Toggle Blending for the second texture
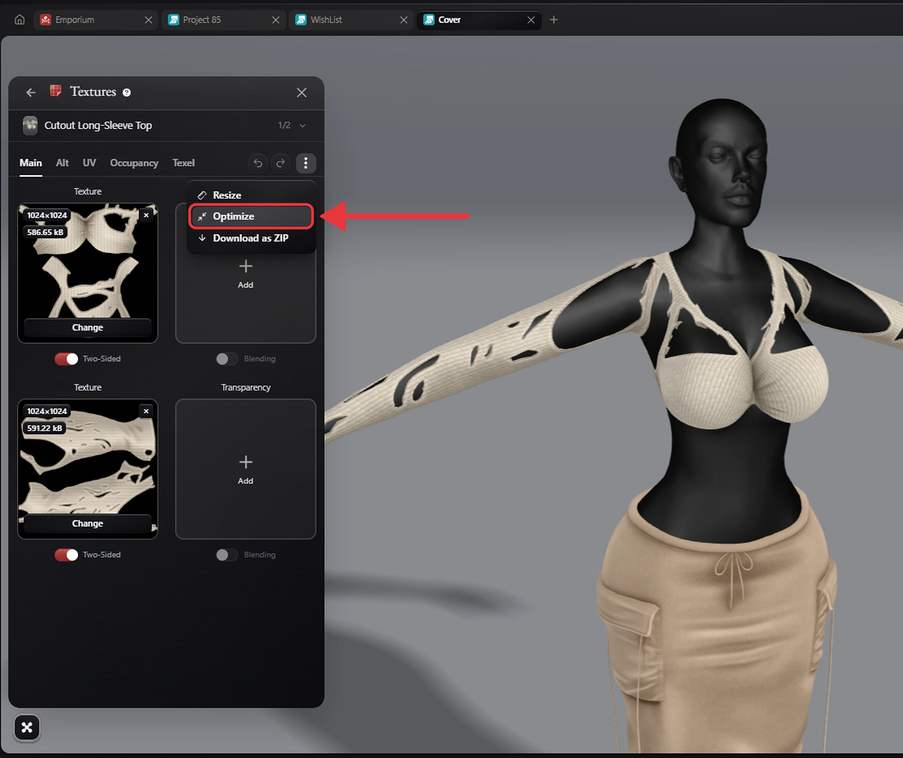The image size is (903, 758). click(227, 555)
